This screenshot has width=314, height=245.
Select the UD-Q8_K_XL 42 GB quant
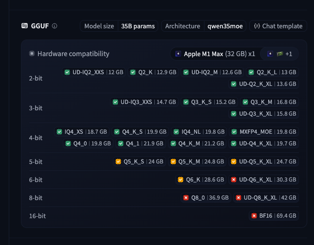point(266,198)
